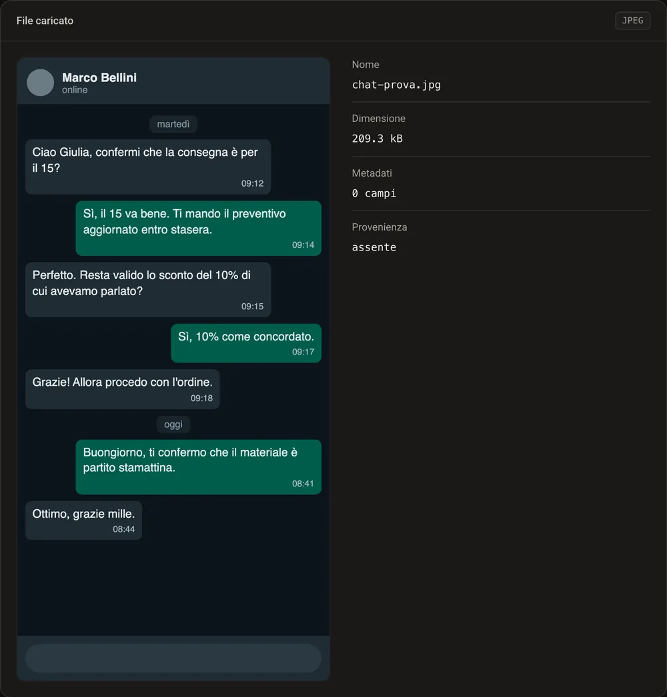Click the 08:44 timestamp
The height and width of the screenshot is (697, 667).
point(123,529)
